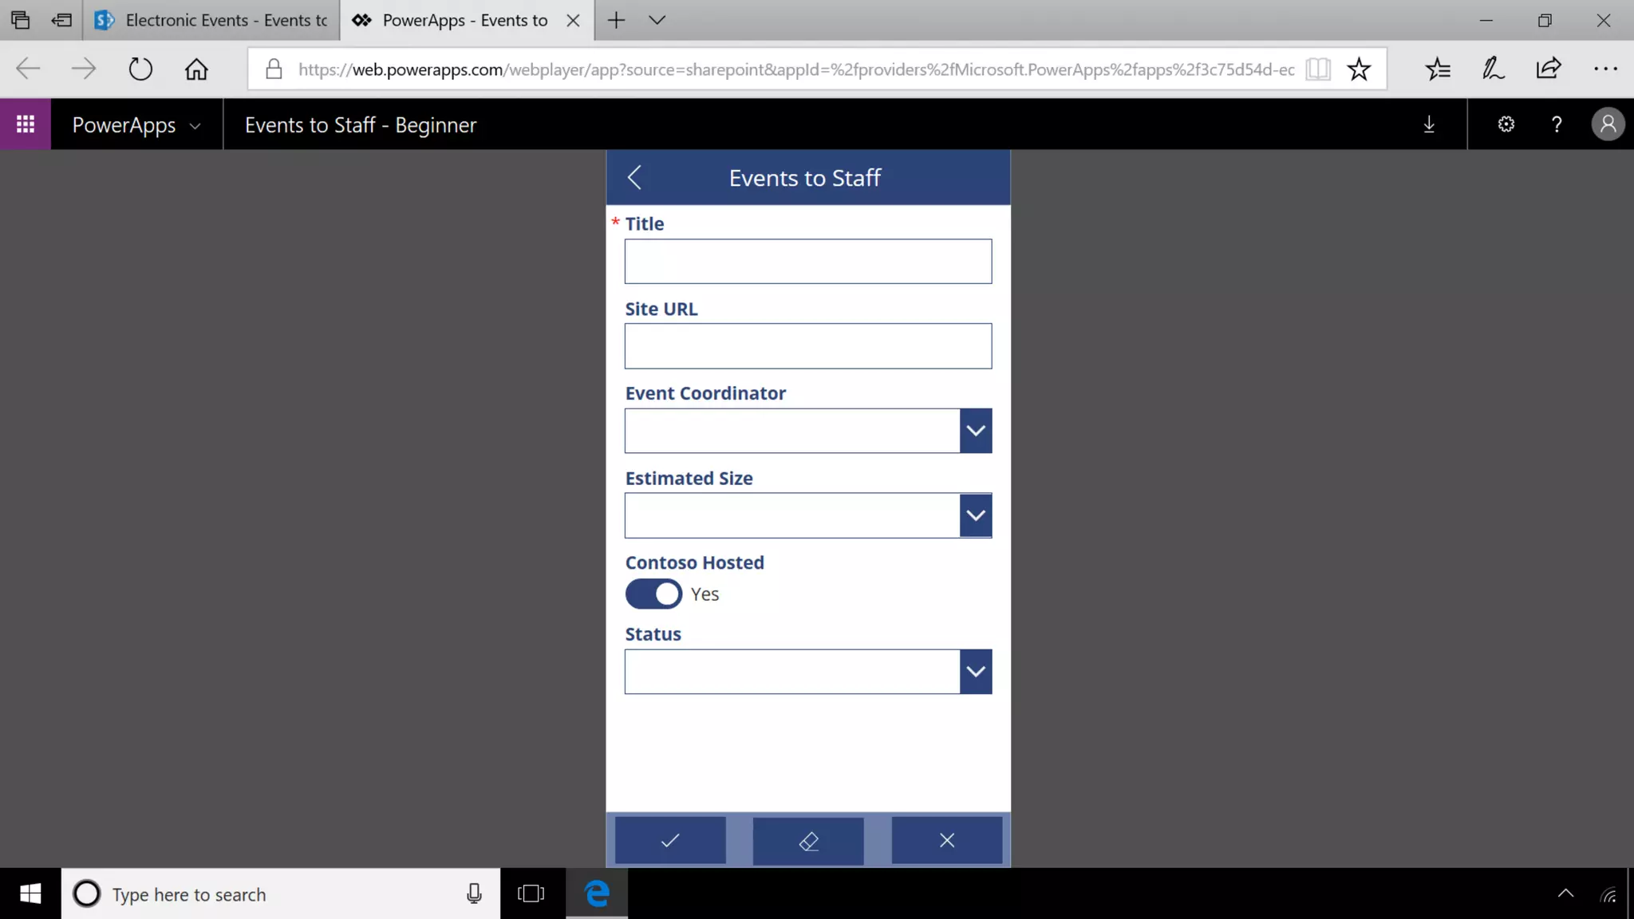Submit the form with checkmark icon

670,840
